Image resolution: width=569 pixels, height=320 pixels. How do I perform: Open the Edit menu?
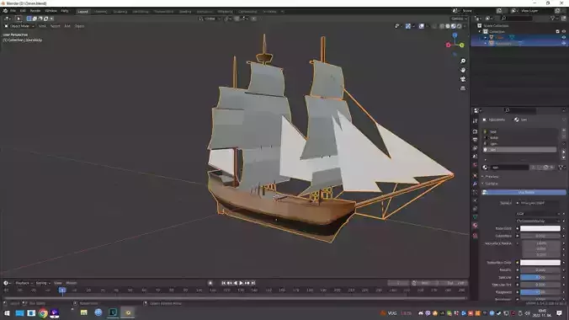pyautogui.click(x=23, y=11)
